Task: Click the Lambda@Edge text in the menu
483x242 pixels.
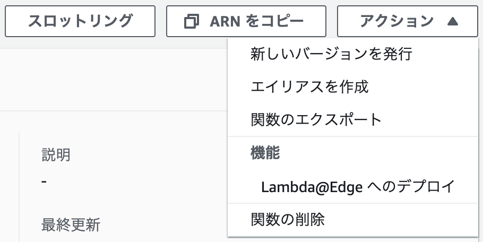Action: [x=312, y=187]
